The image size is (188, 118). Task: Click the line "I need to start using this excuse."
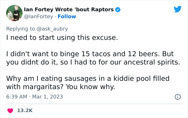click(62, 38)
